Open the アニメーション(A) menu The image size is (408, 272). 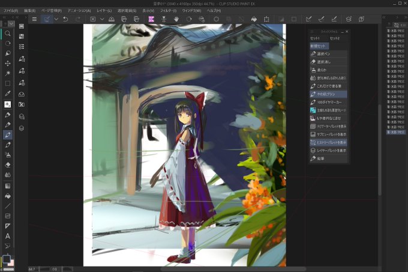pos(79,11)
